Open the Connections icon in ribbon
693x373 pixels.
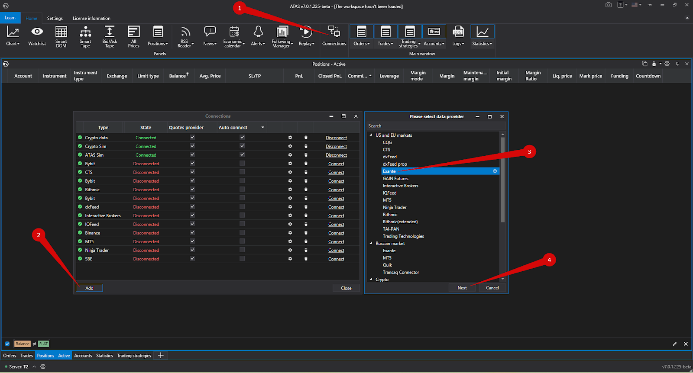coord(334,32)
